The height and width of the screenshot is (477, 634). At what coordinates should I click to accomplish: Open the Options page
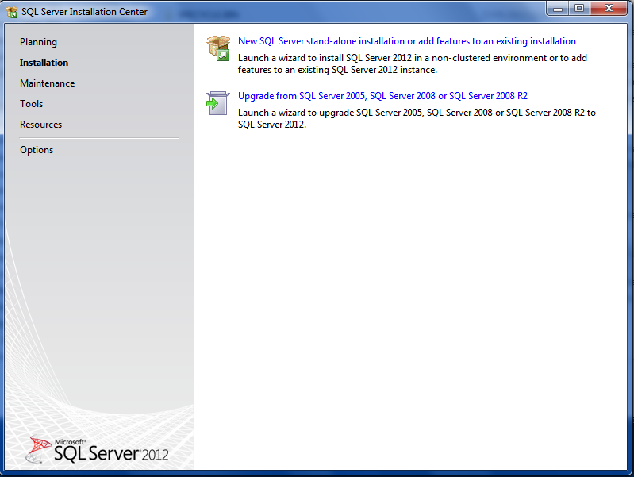[x=37, y=150]
